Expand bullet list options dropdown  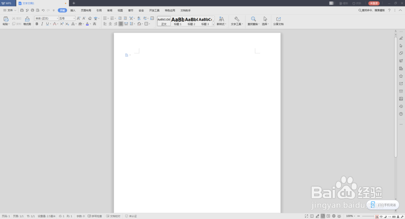pyautogui.click(x=108, y=19)
